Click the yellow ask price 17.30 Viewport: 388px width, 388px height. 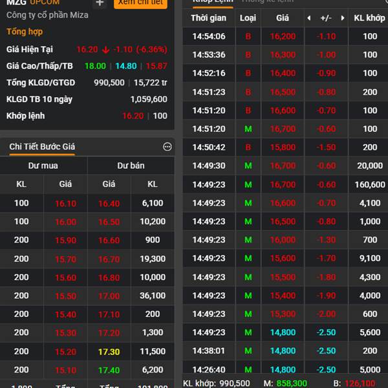pos(109,352)
